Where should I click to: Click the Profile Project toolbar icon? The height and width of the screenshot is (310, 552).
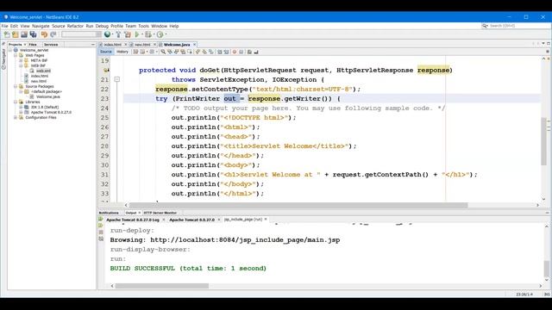(x=160, y=34)
